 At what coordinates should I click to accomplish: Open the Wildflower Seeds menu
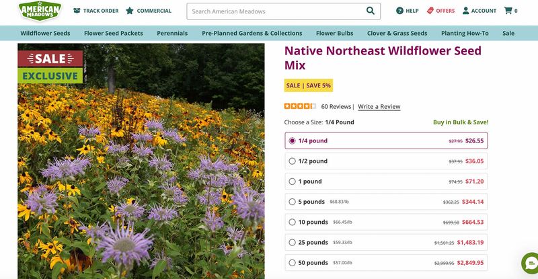click(45, 34)
